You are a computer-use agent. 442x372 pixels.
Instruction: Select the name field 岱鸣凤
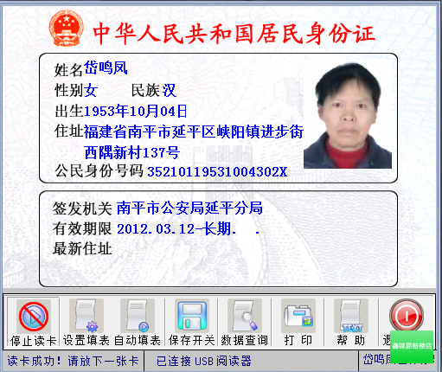[x=106, y=68]
